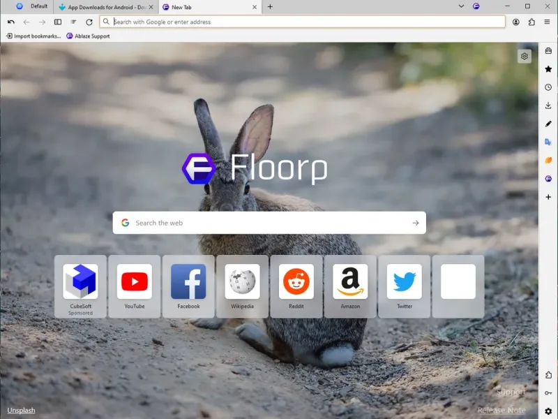Open the Bookmarks star in the sidebar
This screenshot has width=558, height=419.
(548, 68)
